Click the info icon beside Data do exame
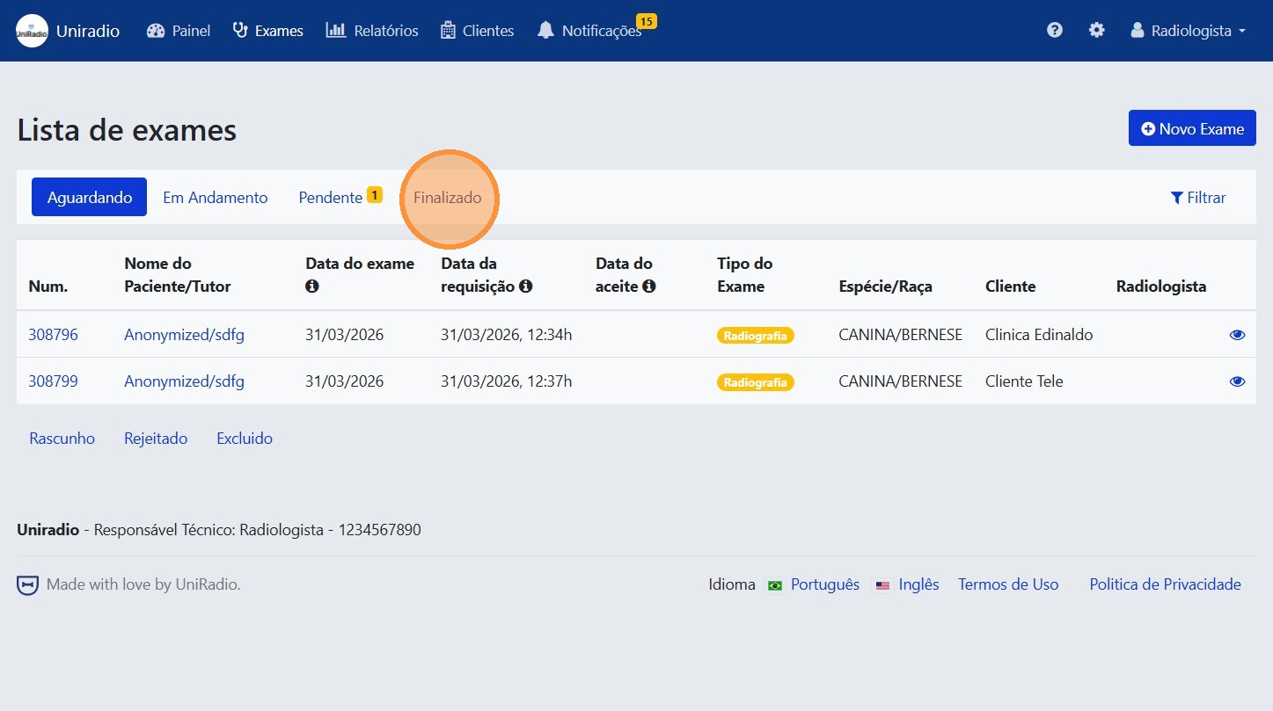Viewport: 1273px width, 711px height. pos(312,286)
